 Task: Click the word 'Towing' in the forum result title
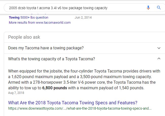(x=14, y=17)
